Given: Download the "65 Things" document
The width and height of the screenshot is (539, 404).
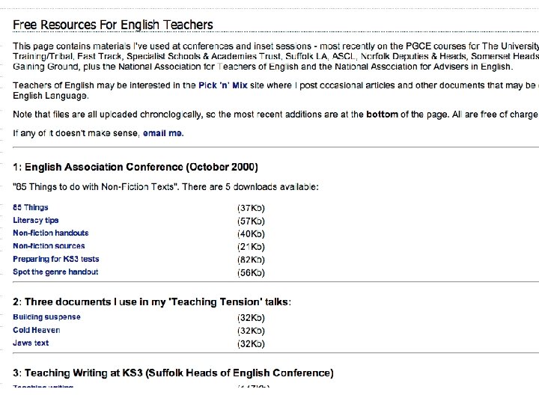Looking at the screenshot, I should (x=31, y=207).
